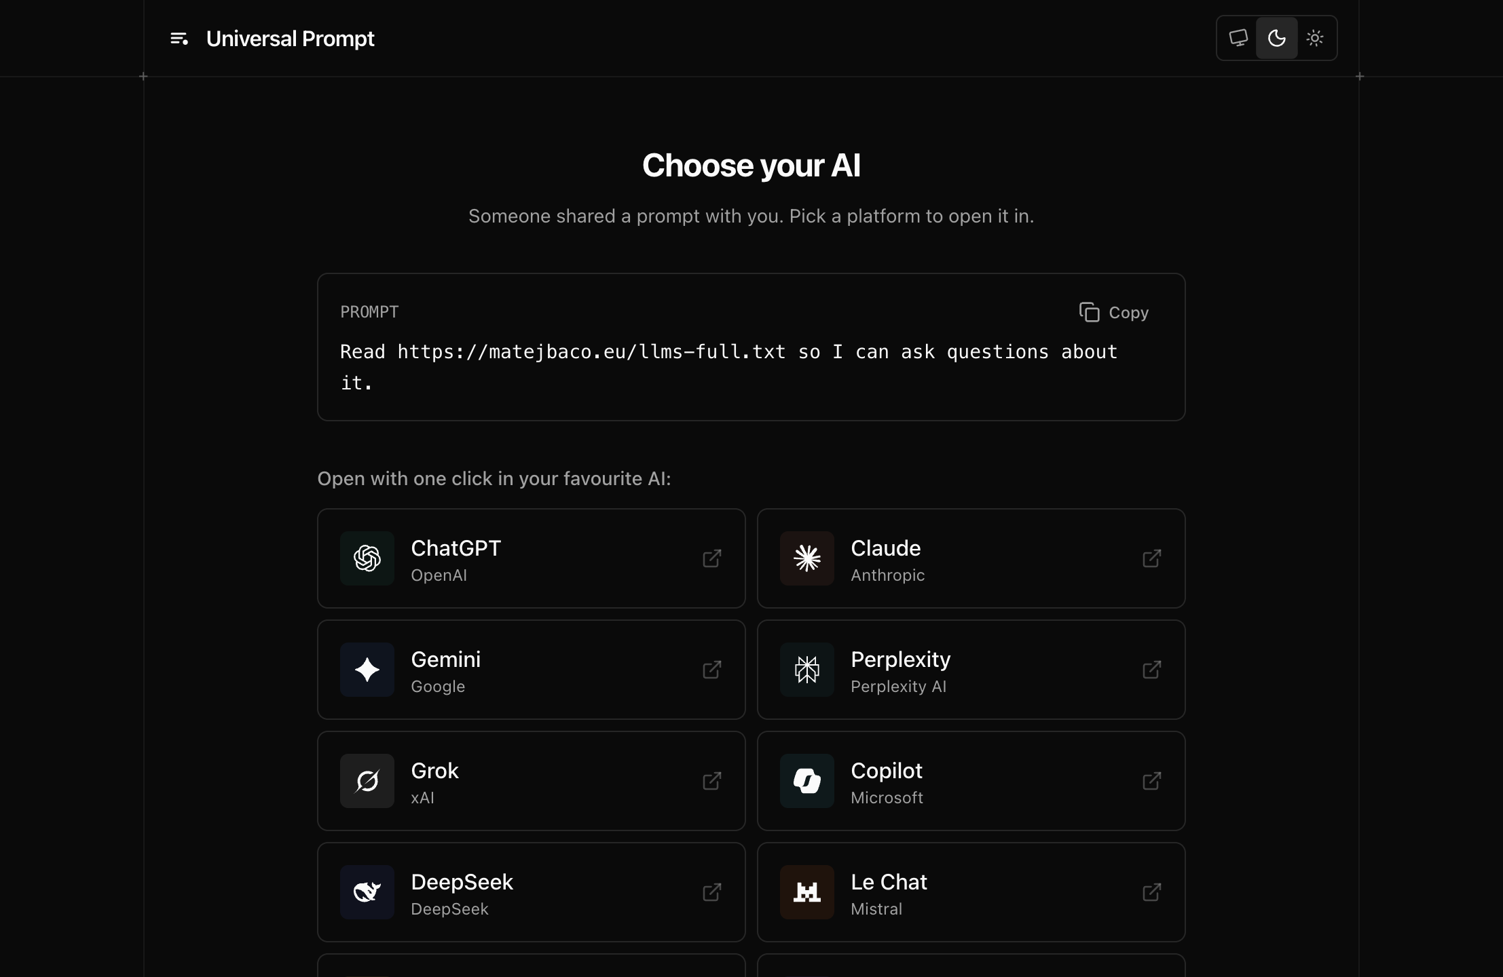
Task: Click the Microsoft Copilot icon
Action: tap(806, 781)
